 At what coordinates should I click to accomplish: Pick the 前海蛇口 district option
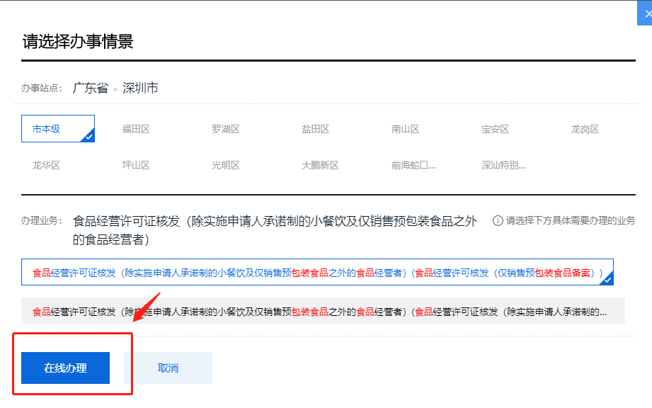pos(413,165)
